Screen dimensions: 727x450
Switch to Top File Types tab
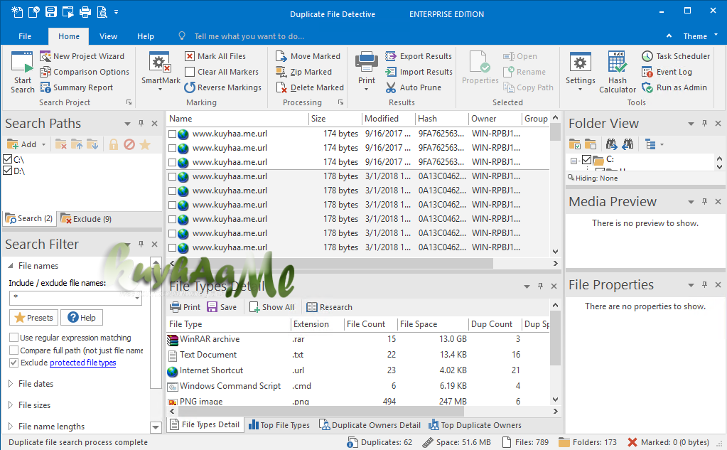279,425
